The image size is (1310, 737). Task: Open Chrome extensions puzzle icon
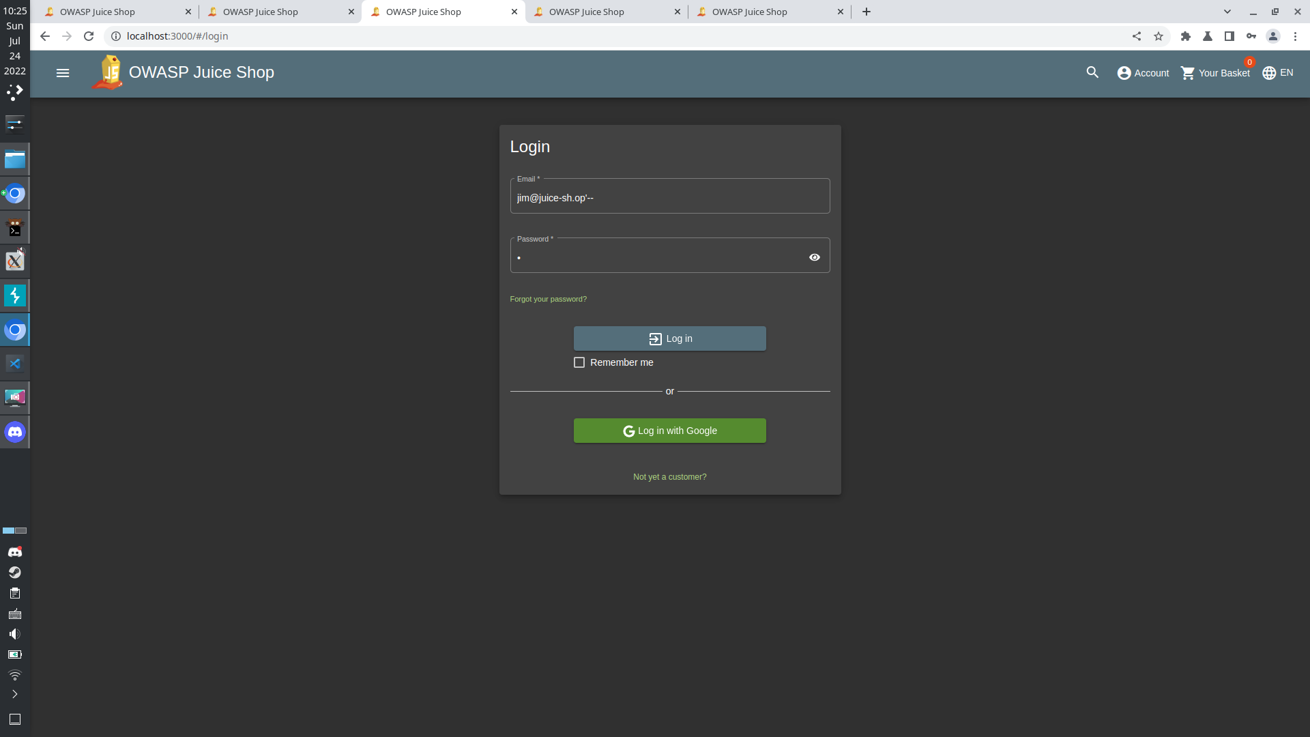1186,36
